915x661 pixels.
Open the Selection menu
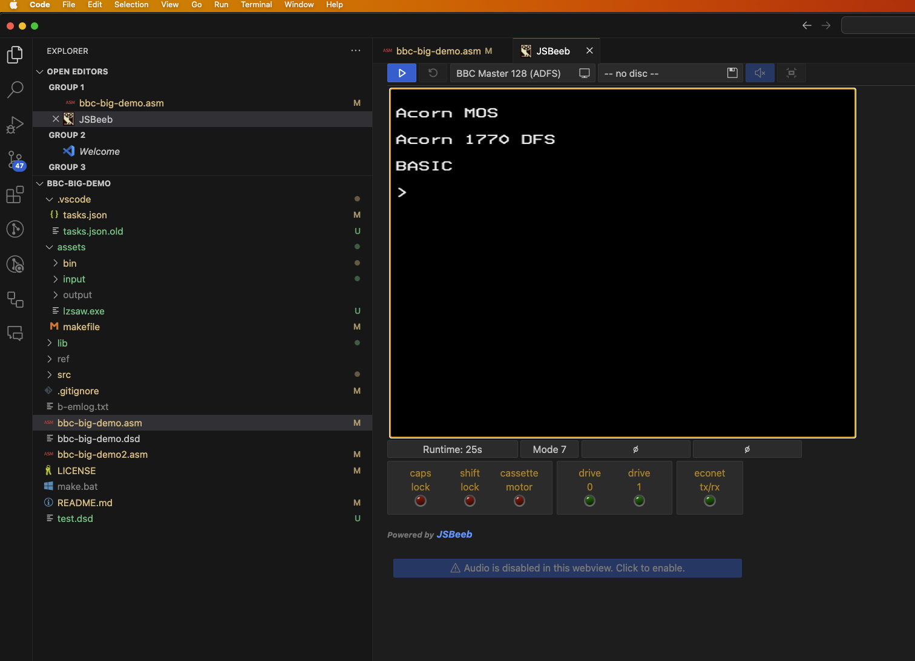click(x=131, y=5)
